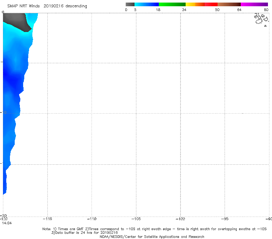Click the longitude label '-115'
Viewport: 272px width, 239px height.
(47, 219)
